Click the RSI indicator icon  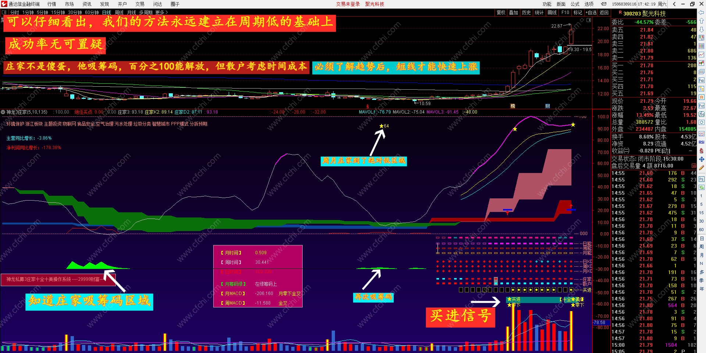[x=702, y=142]
